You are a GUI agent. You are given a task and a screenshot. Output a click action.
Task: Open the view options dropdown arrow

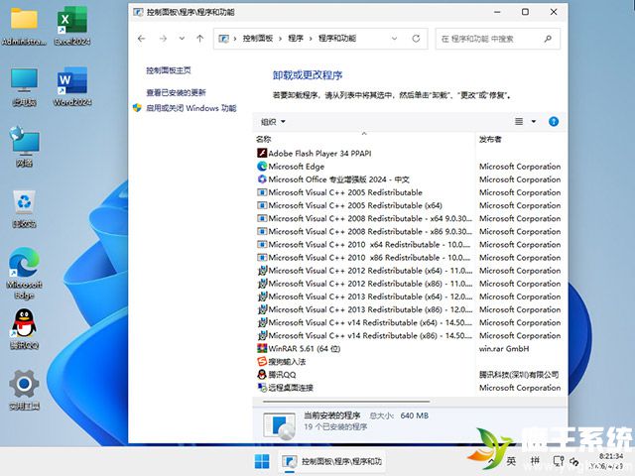point(534,121)
